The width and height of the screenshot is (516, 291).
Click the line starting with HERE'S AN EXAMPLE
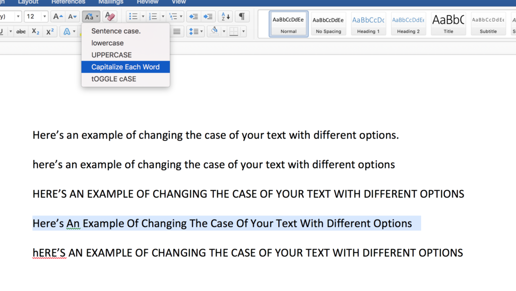(248, 194)
